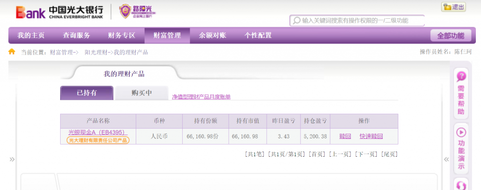Click operator name 陈仁珂

[x=463, y=52]
